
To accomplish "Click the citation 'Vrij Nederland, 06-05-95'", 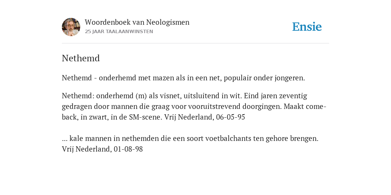I will 205,117.
